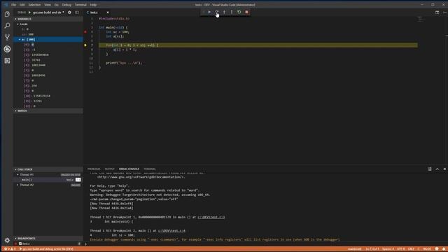Open More Actions ellipsis in editor

(444, 13)
